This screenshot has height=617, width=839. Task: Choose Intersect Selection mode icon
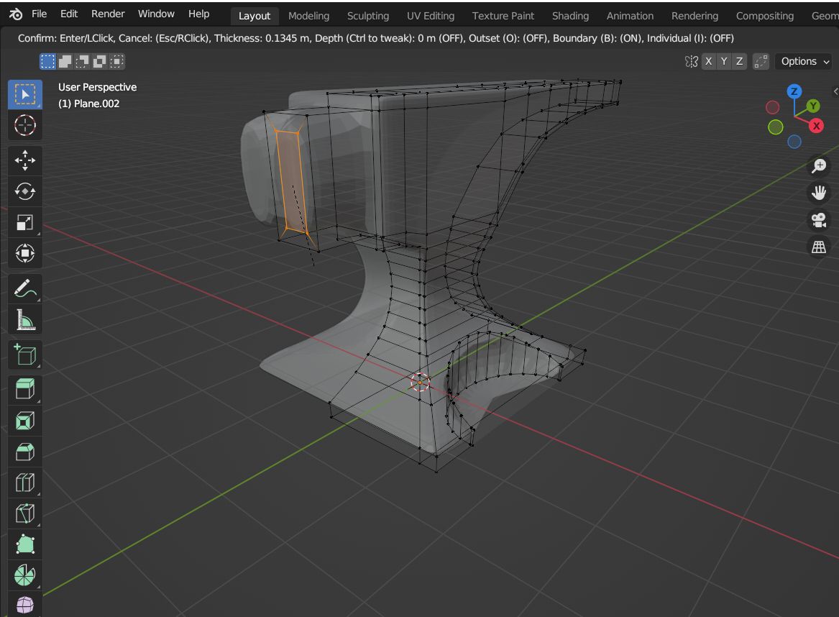(x=116, y=62)
